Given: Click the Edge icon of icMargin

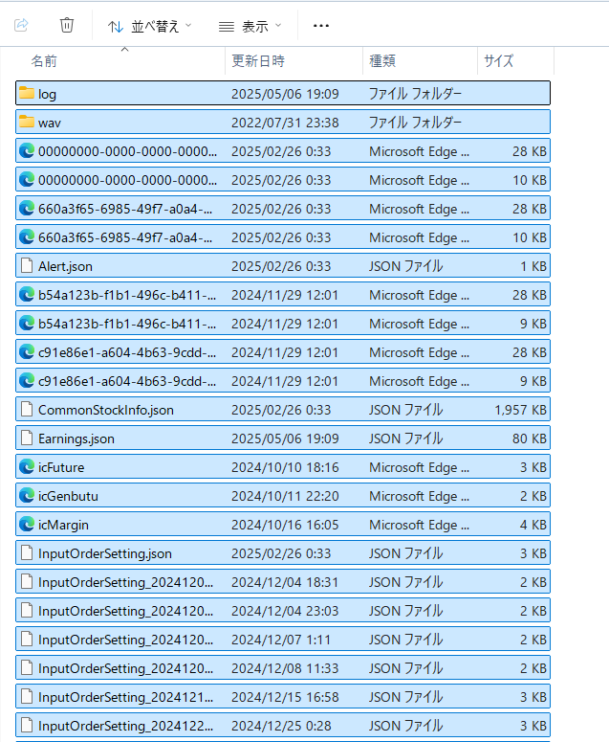Looking at the screenshot, I should [x=27, y=525].
